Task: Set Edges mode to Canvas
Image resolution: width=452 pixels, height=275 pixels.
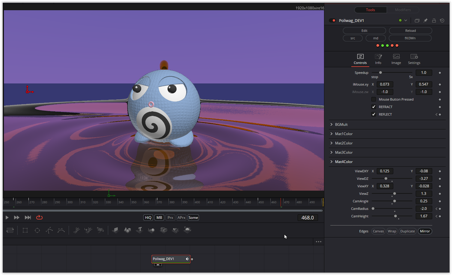Action: (378, 231)
